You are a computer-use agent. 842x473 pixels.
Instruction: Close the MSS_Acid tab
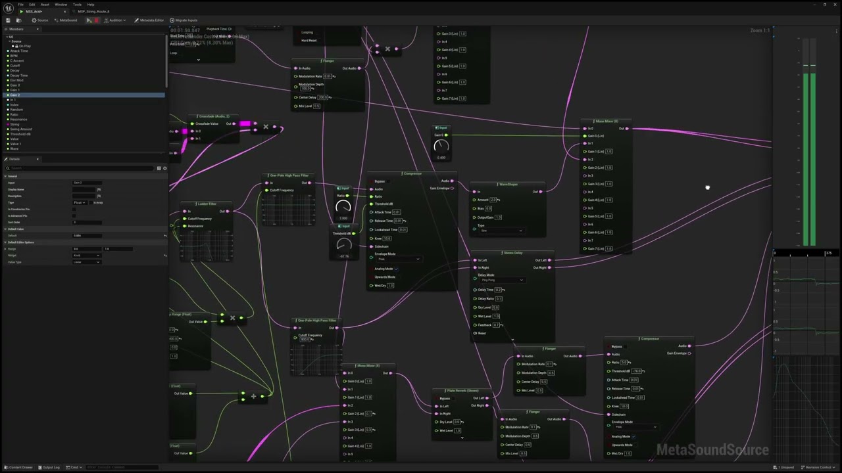pos(65,12)
